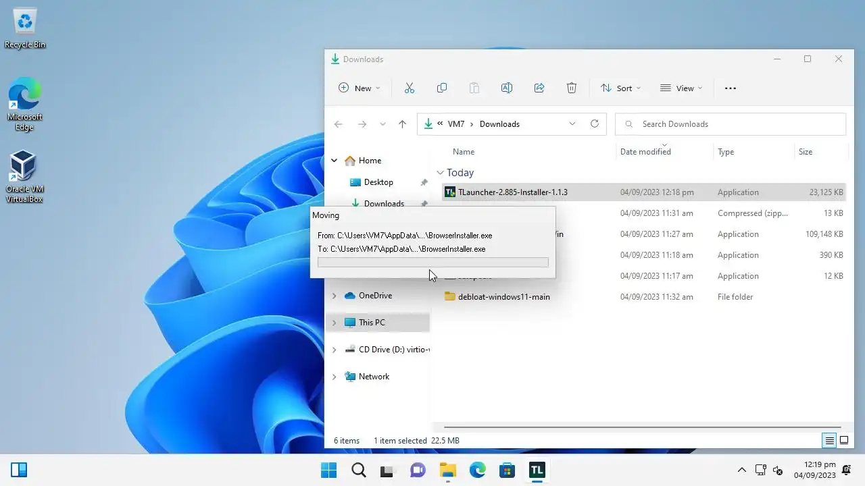Collapse the Today group

[x=441, y=173]
